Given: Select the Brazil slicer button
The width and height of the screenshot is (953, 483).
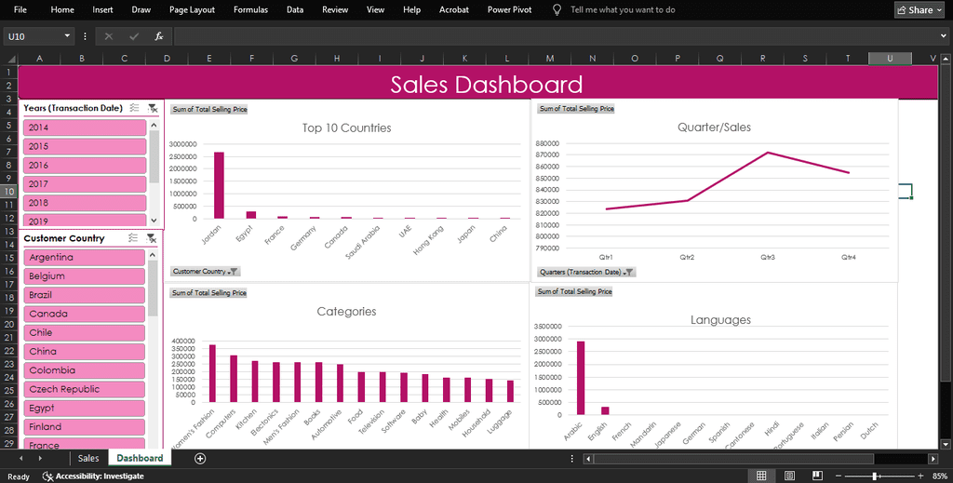Looking at the screenshot, I should (x=84, y=295).
